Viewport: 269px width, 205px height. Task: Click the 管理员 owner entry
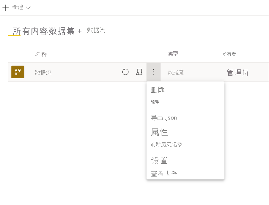[237, 72]
